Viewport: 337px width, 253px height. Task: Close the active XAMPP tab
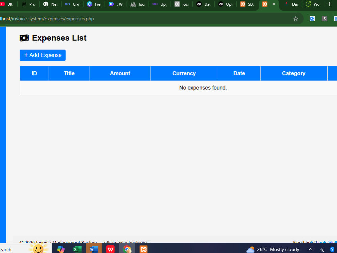coord(274,4)
